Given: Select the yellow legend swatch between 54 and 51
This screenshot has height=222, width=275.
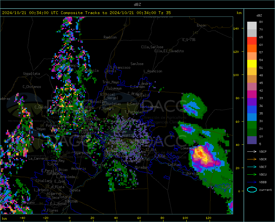Looking at the screenshot, I should [252, 64].
